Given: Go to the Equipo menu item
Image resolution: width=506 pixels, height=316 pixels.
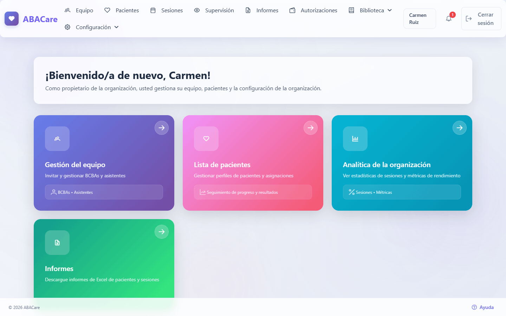Looking at the screenshot, I should tap(79, 10).
